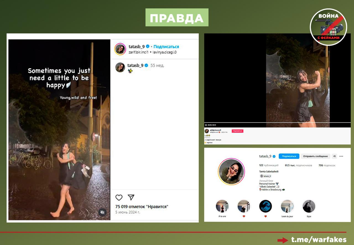The height and width of the screenshot is (245, 354).
Task: Open the 'Style' story highlight
Action: (x=309, y=206)
